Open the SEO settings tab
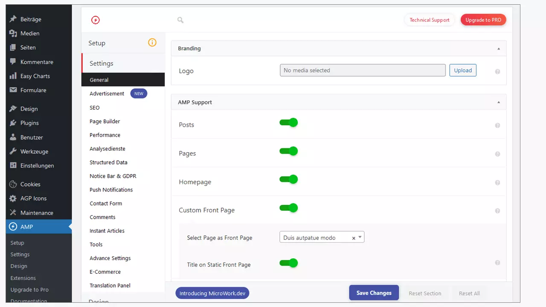The height and width of the screenshot is (307, 546). click(x=95, y=107)
